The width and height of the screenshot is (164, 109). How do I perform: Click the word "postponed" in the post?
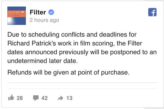(125, 52)
